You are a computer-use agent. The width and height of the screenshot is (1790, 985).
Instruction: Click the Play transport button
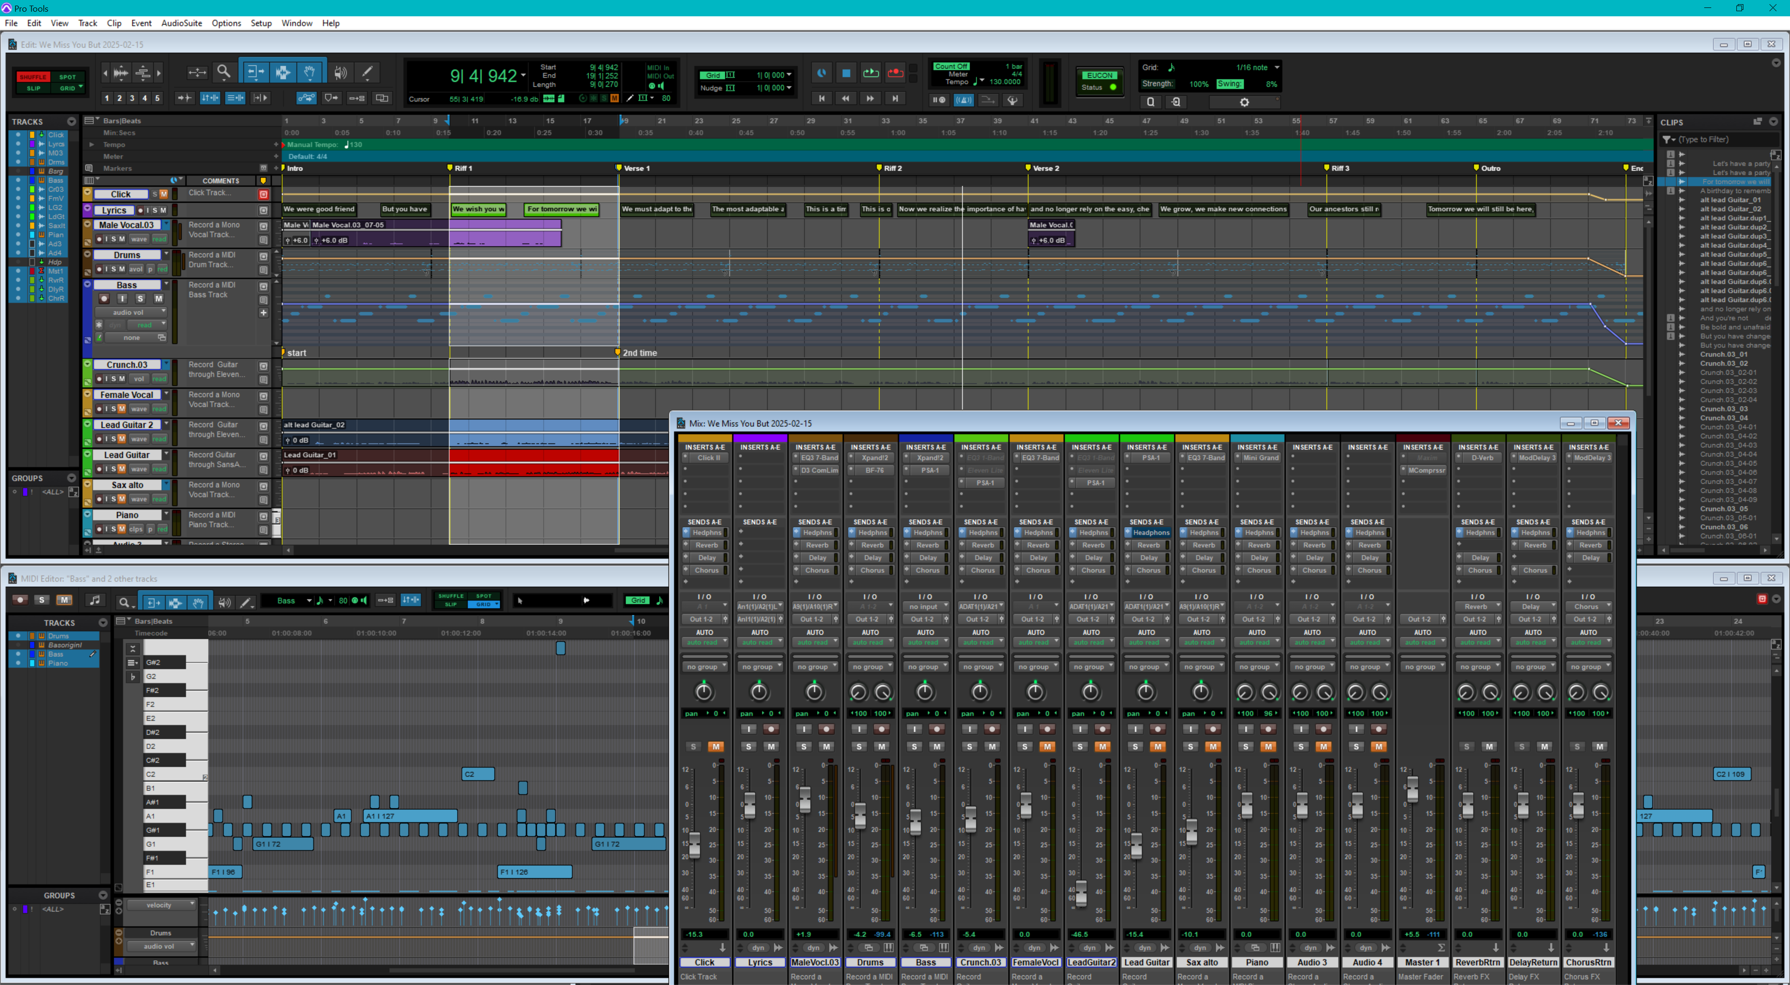[x=871, y=73]
